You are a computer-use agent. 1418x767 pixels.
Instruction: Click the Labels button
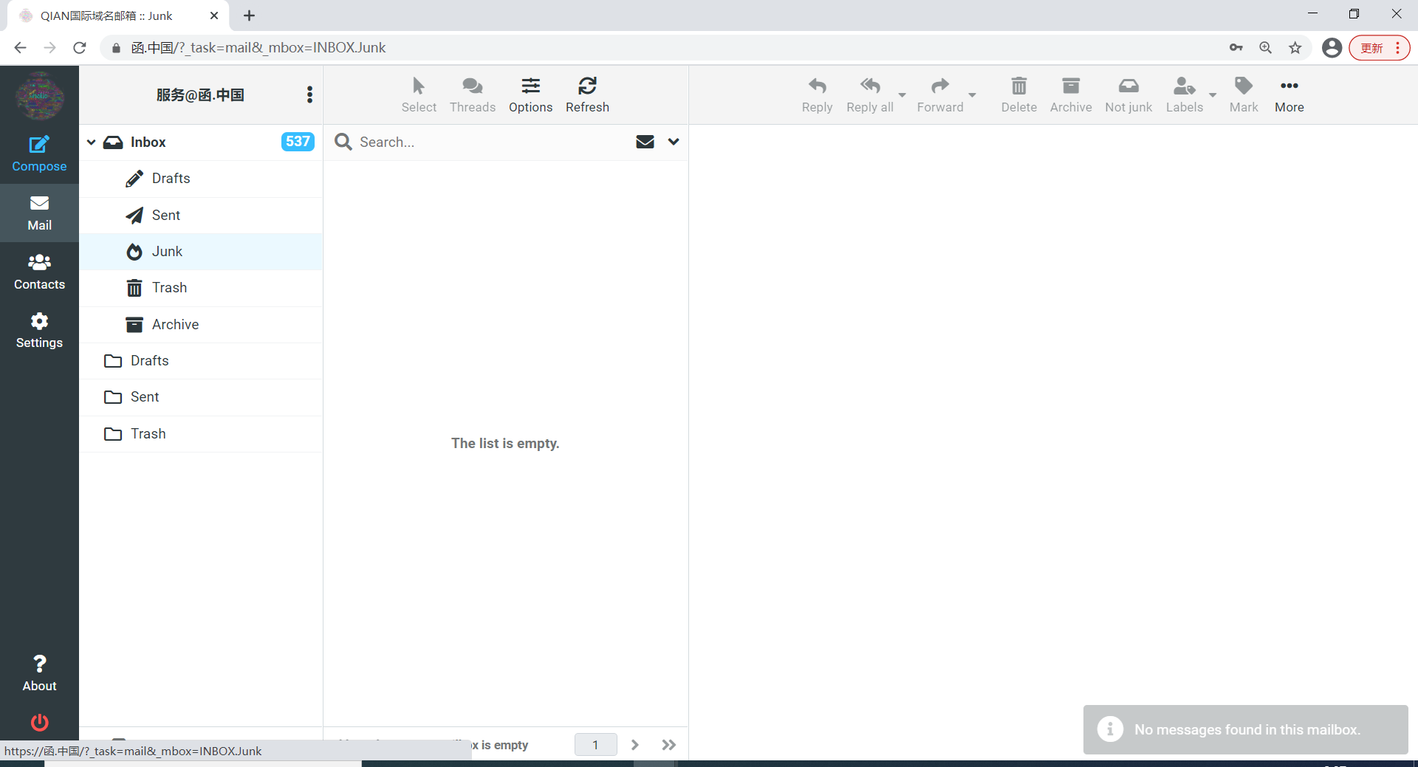tap(1185, 94)
